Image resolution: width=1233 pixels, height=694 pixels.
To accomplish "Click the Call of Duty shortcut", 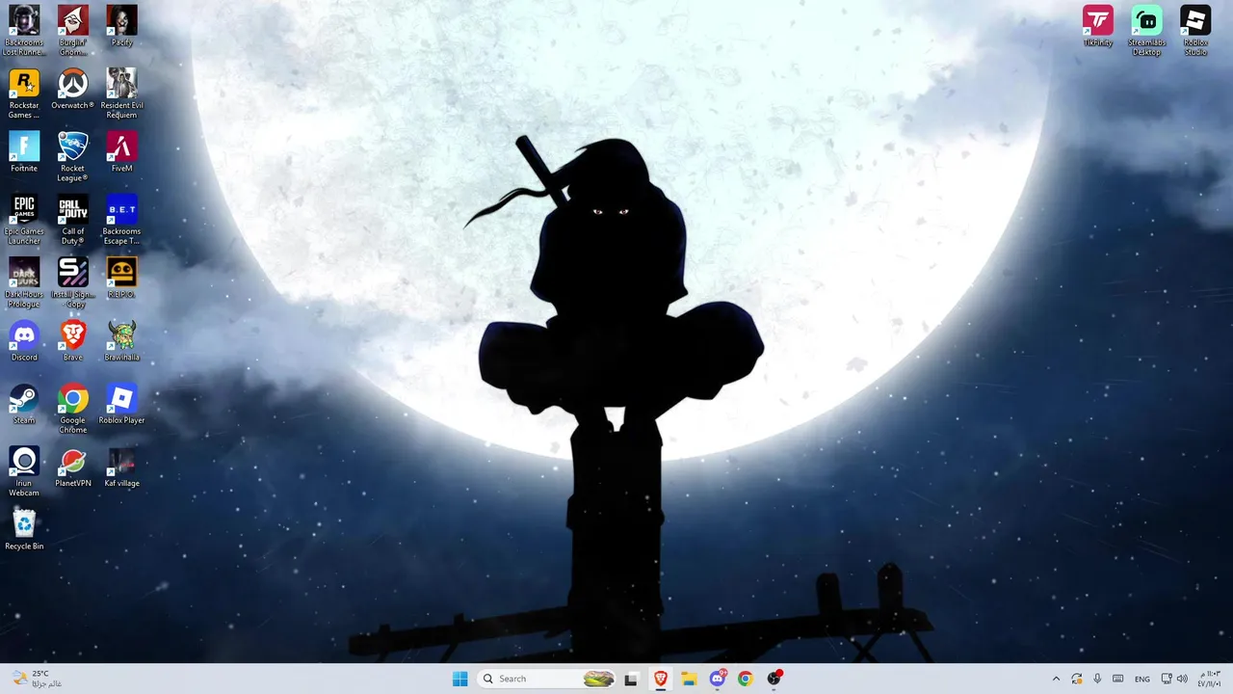I will pyautogui.click(x=72, y=220).
